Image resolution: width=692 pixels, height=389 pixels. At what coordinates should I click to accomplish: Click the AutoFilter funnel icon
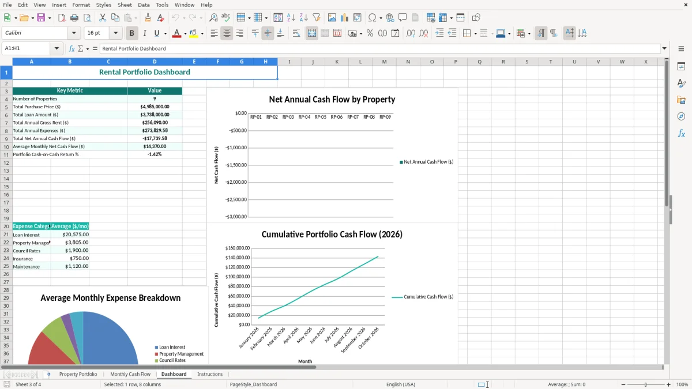pyautogui.click(x=316, y=18)
